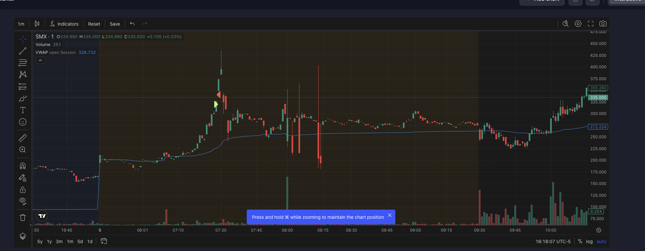Image resolution: width=645 pixels, height=251 pixels.
Task: Dismiss the zoom hint notification
Action: pyautogui.click(x=390, y=215)
